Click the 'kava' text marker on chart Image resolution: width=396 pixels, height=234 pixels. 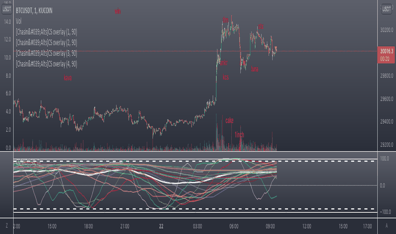68,78
